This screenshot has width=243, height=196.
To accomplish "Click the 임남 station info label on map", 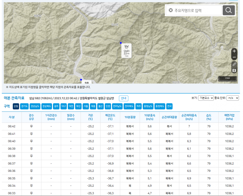I will [127, 50].
